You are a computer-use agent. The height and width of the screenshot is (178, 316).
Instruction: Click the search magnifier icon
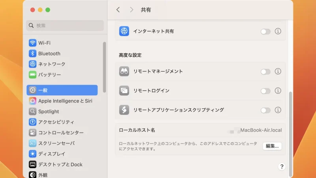coord(31,25)
